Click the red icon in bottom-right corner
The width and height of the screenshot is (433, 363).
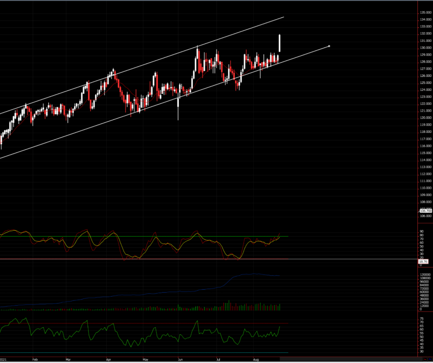pos(424,359)
